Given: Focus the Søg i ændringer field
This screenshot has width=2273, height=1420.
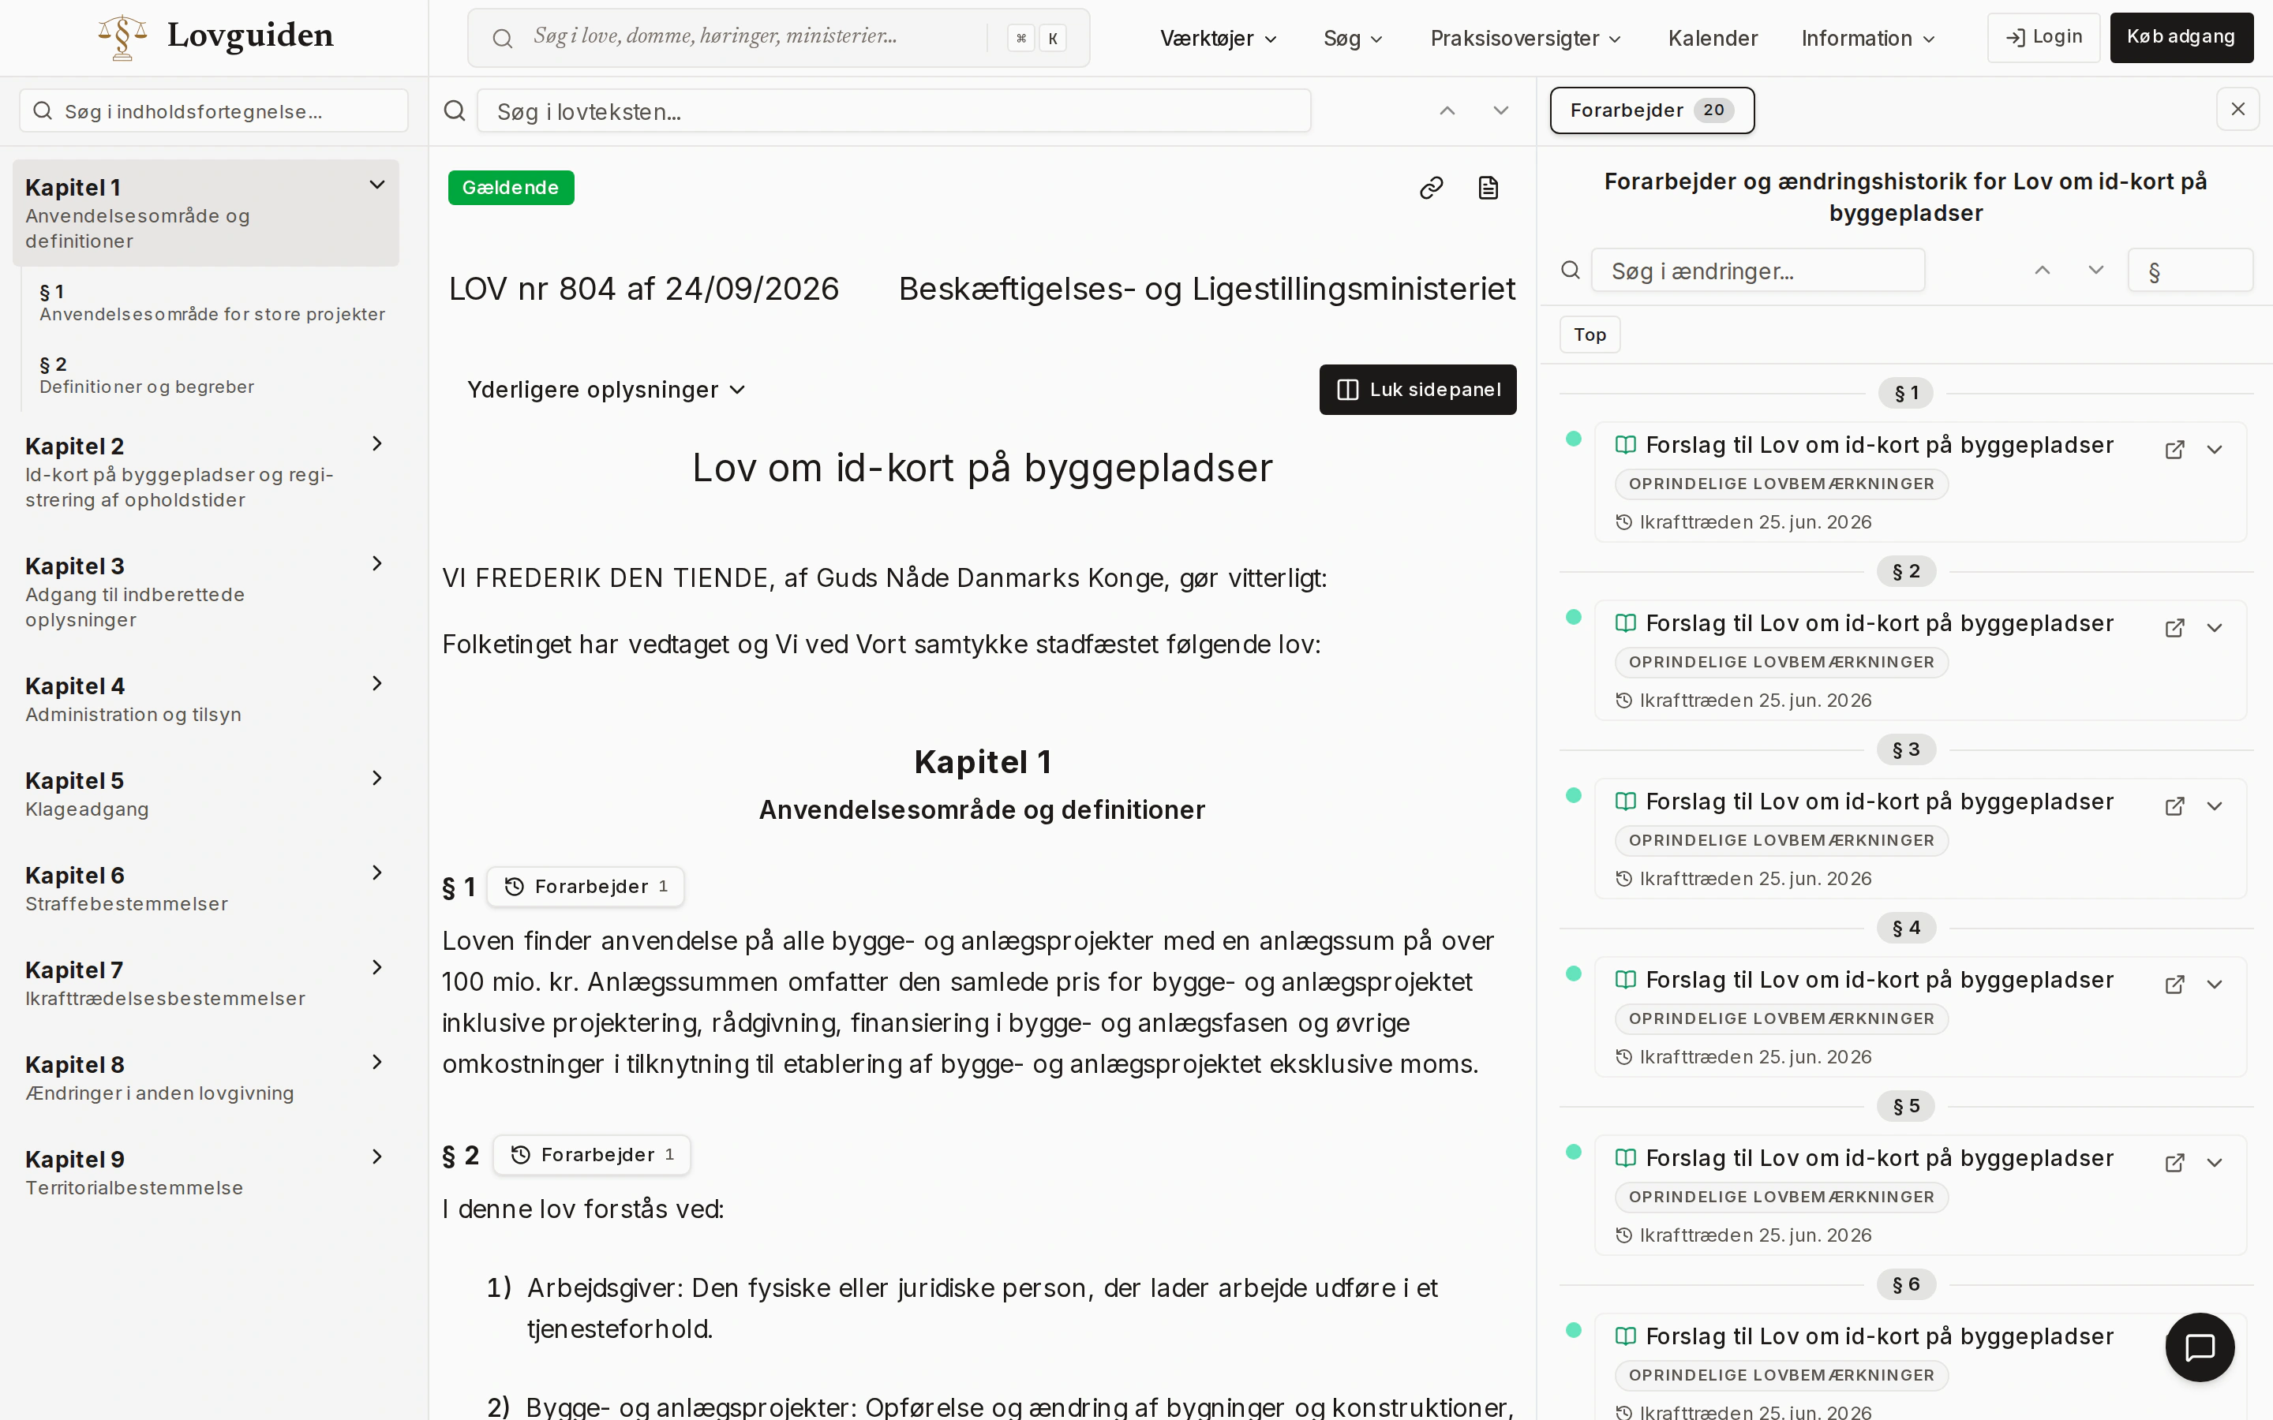Looking at the screenshot, I should tap(1758, 271).
